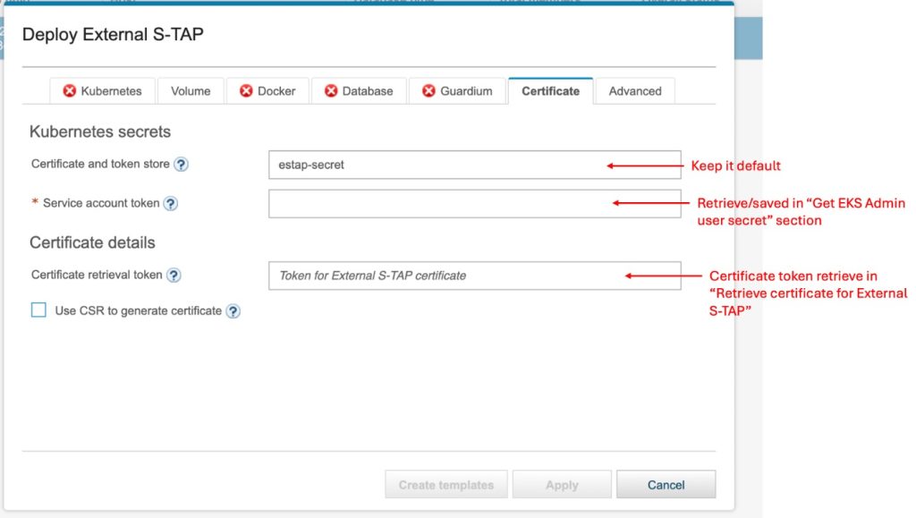Click the Use CSR to generate certificate label
916x518 pixels.
139,310
